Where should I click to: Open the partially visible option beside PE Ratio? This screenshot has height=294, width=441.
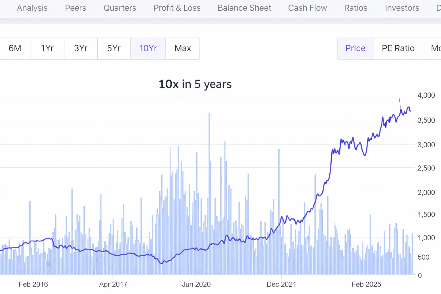(436, 49)
